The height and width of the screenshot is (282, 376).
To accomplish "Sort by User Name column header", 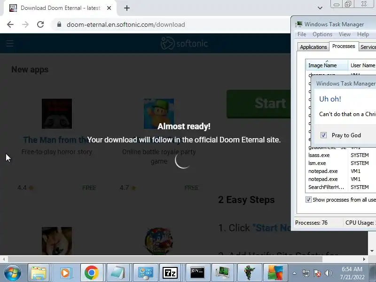I will point(362,65).
